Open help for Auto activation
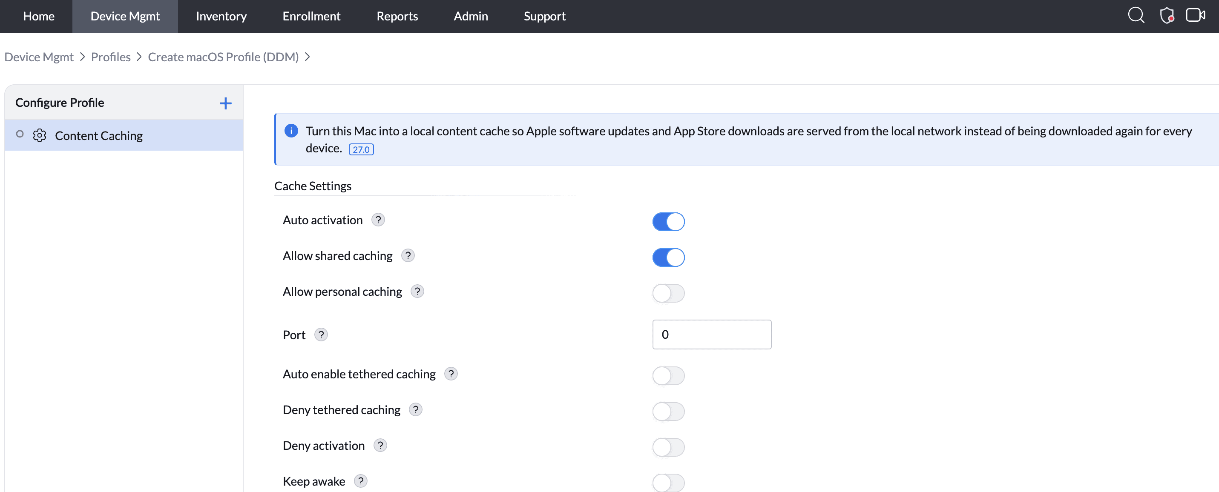The width and height of the screenshot is (1219, 492). pos(378,220)
